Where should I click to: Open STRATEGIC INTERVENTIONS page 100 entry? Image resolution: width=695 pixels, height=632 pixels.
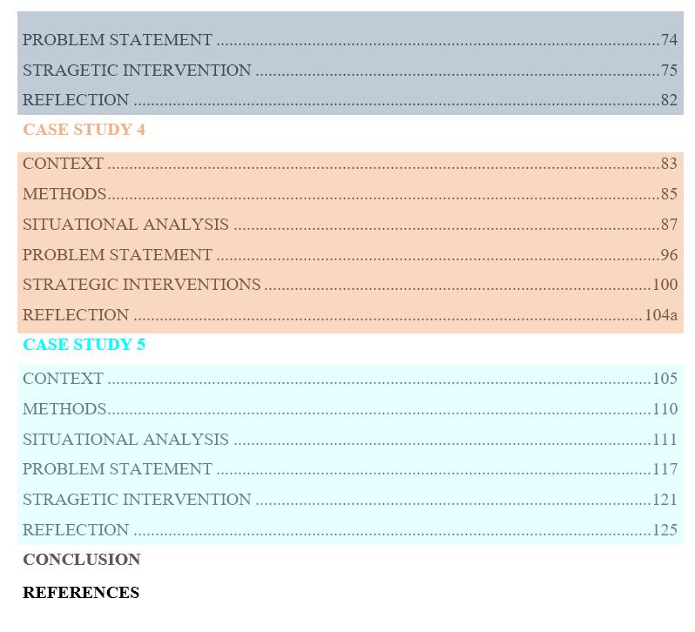[x=141, y=285]
